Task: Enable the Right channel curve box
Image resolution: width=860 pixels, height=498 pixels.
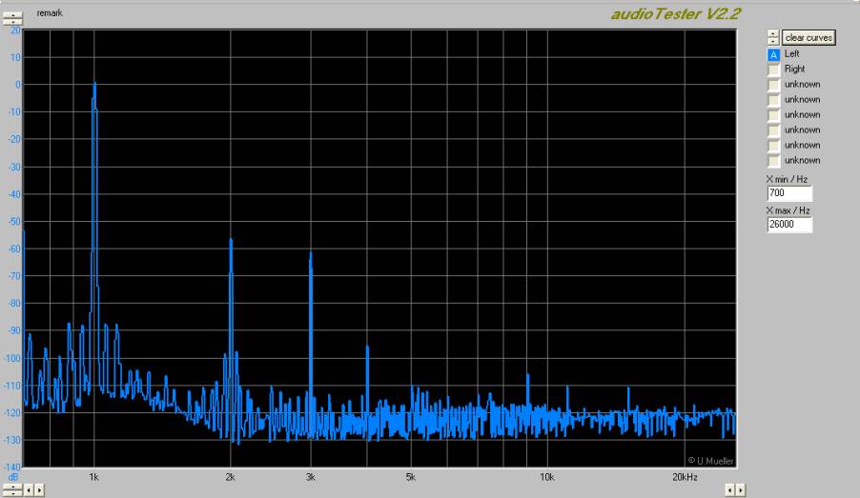Action: point(773,70)
